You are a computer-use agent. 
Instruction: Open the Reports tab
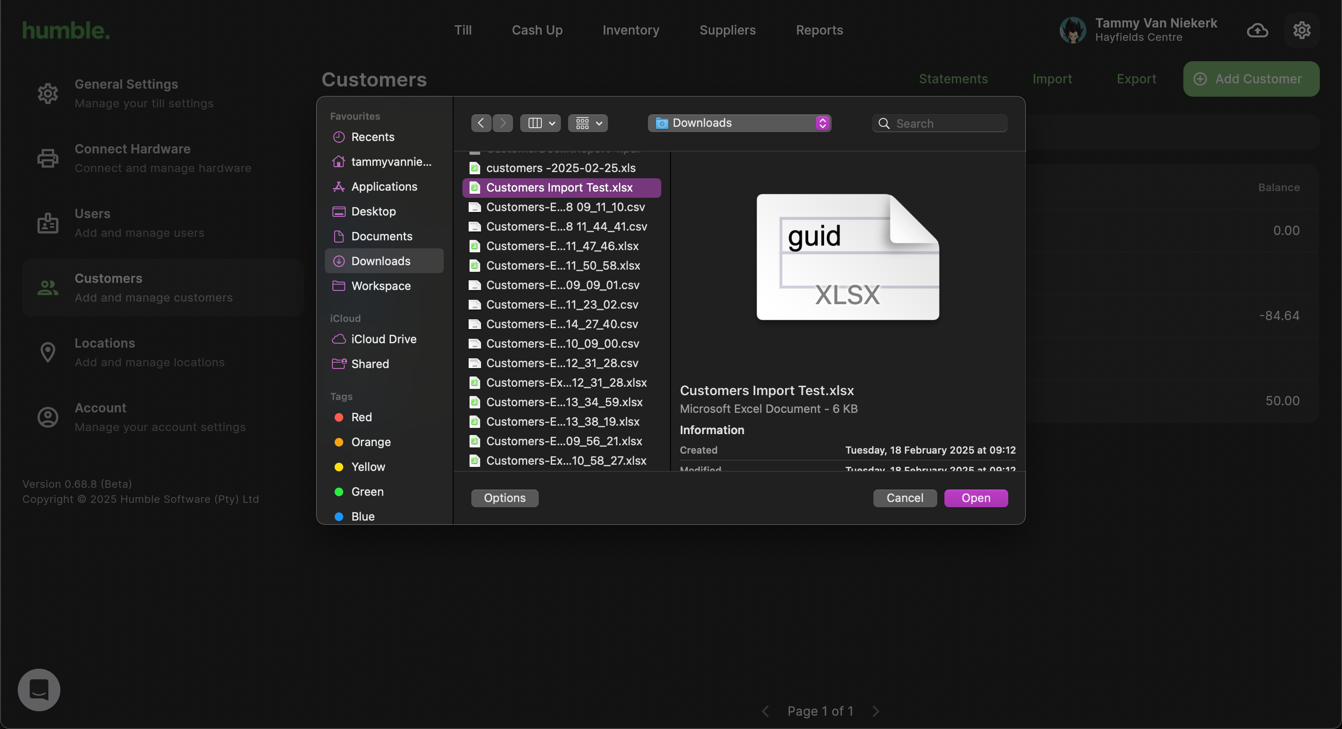tap(819, 30)
